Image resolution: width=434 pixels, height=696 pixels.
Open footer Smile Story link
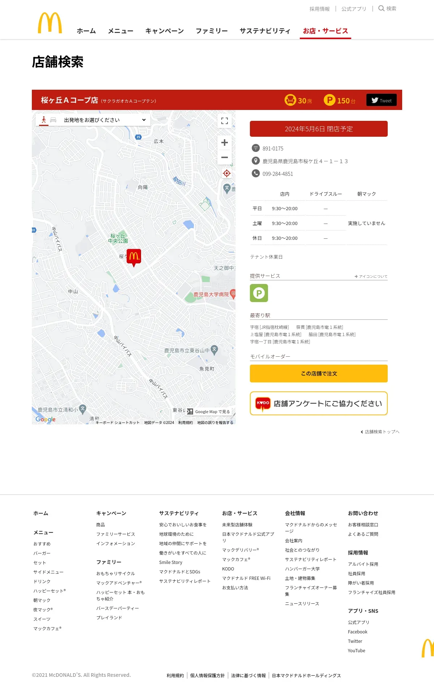click(171, 563)
